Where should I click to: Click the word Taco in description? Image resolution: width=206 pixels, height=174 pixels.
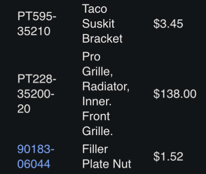point(95,9)
